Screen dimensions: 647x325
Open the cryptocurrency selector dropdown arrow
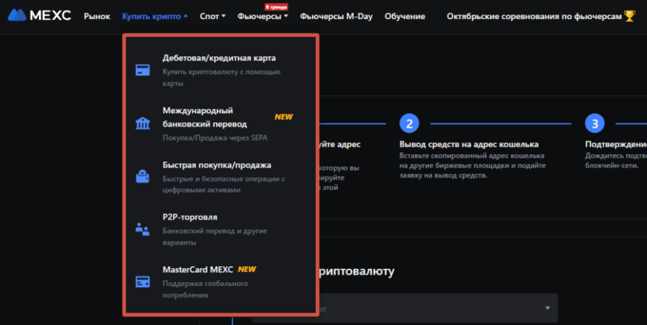(x=547, y=308)
